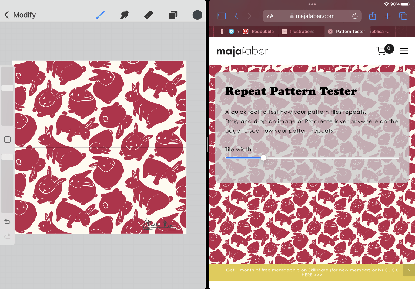Switch to the blue checkmark icon tab
This screenshot has width=415, height=289.
pyautogui.click(x=232, y=32)
